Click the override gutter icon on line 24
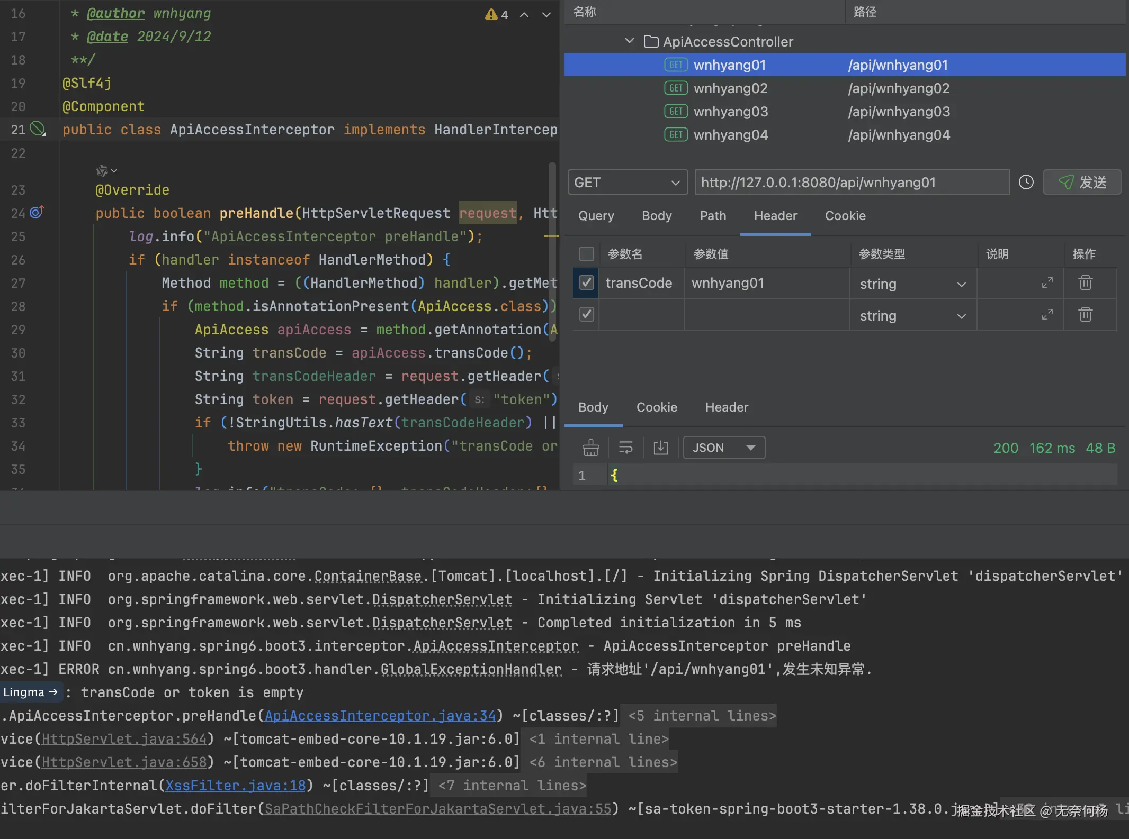This screenshot has height=839, width=1129. click(x=37, y=213)
